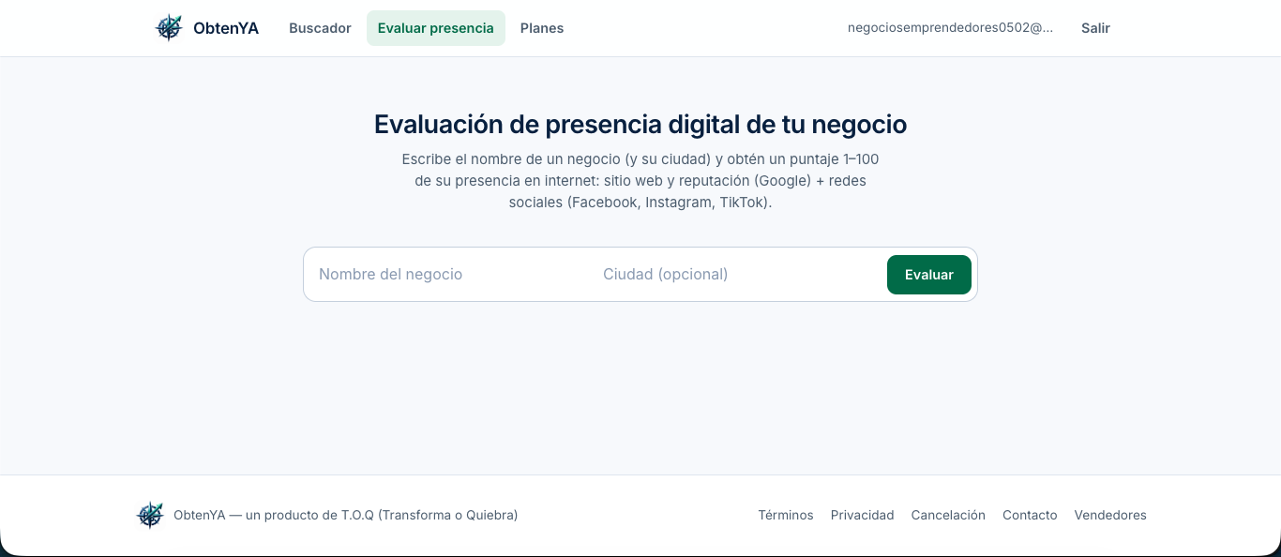This screenshot has width=1281, height=557.
Task: Click the negociosemprendedores0502 account email
Action: 951,28
